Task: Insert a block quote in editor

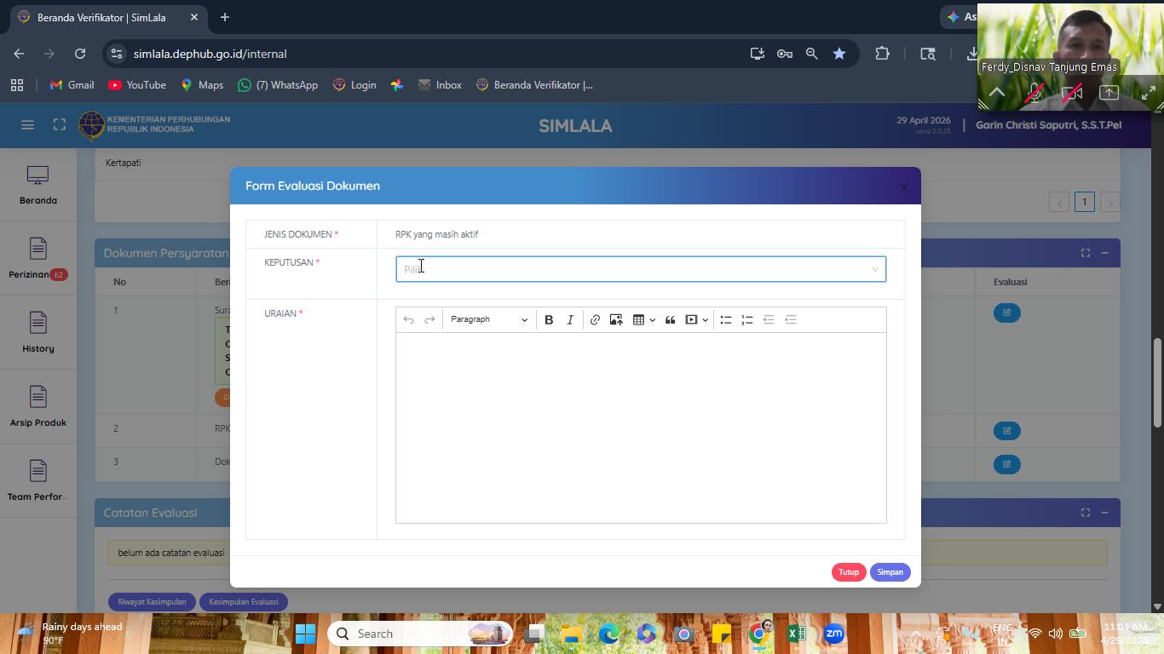Action: 670,320
